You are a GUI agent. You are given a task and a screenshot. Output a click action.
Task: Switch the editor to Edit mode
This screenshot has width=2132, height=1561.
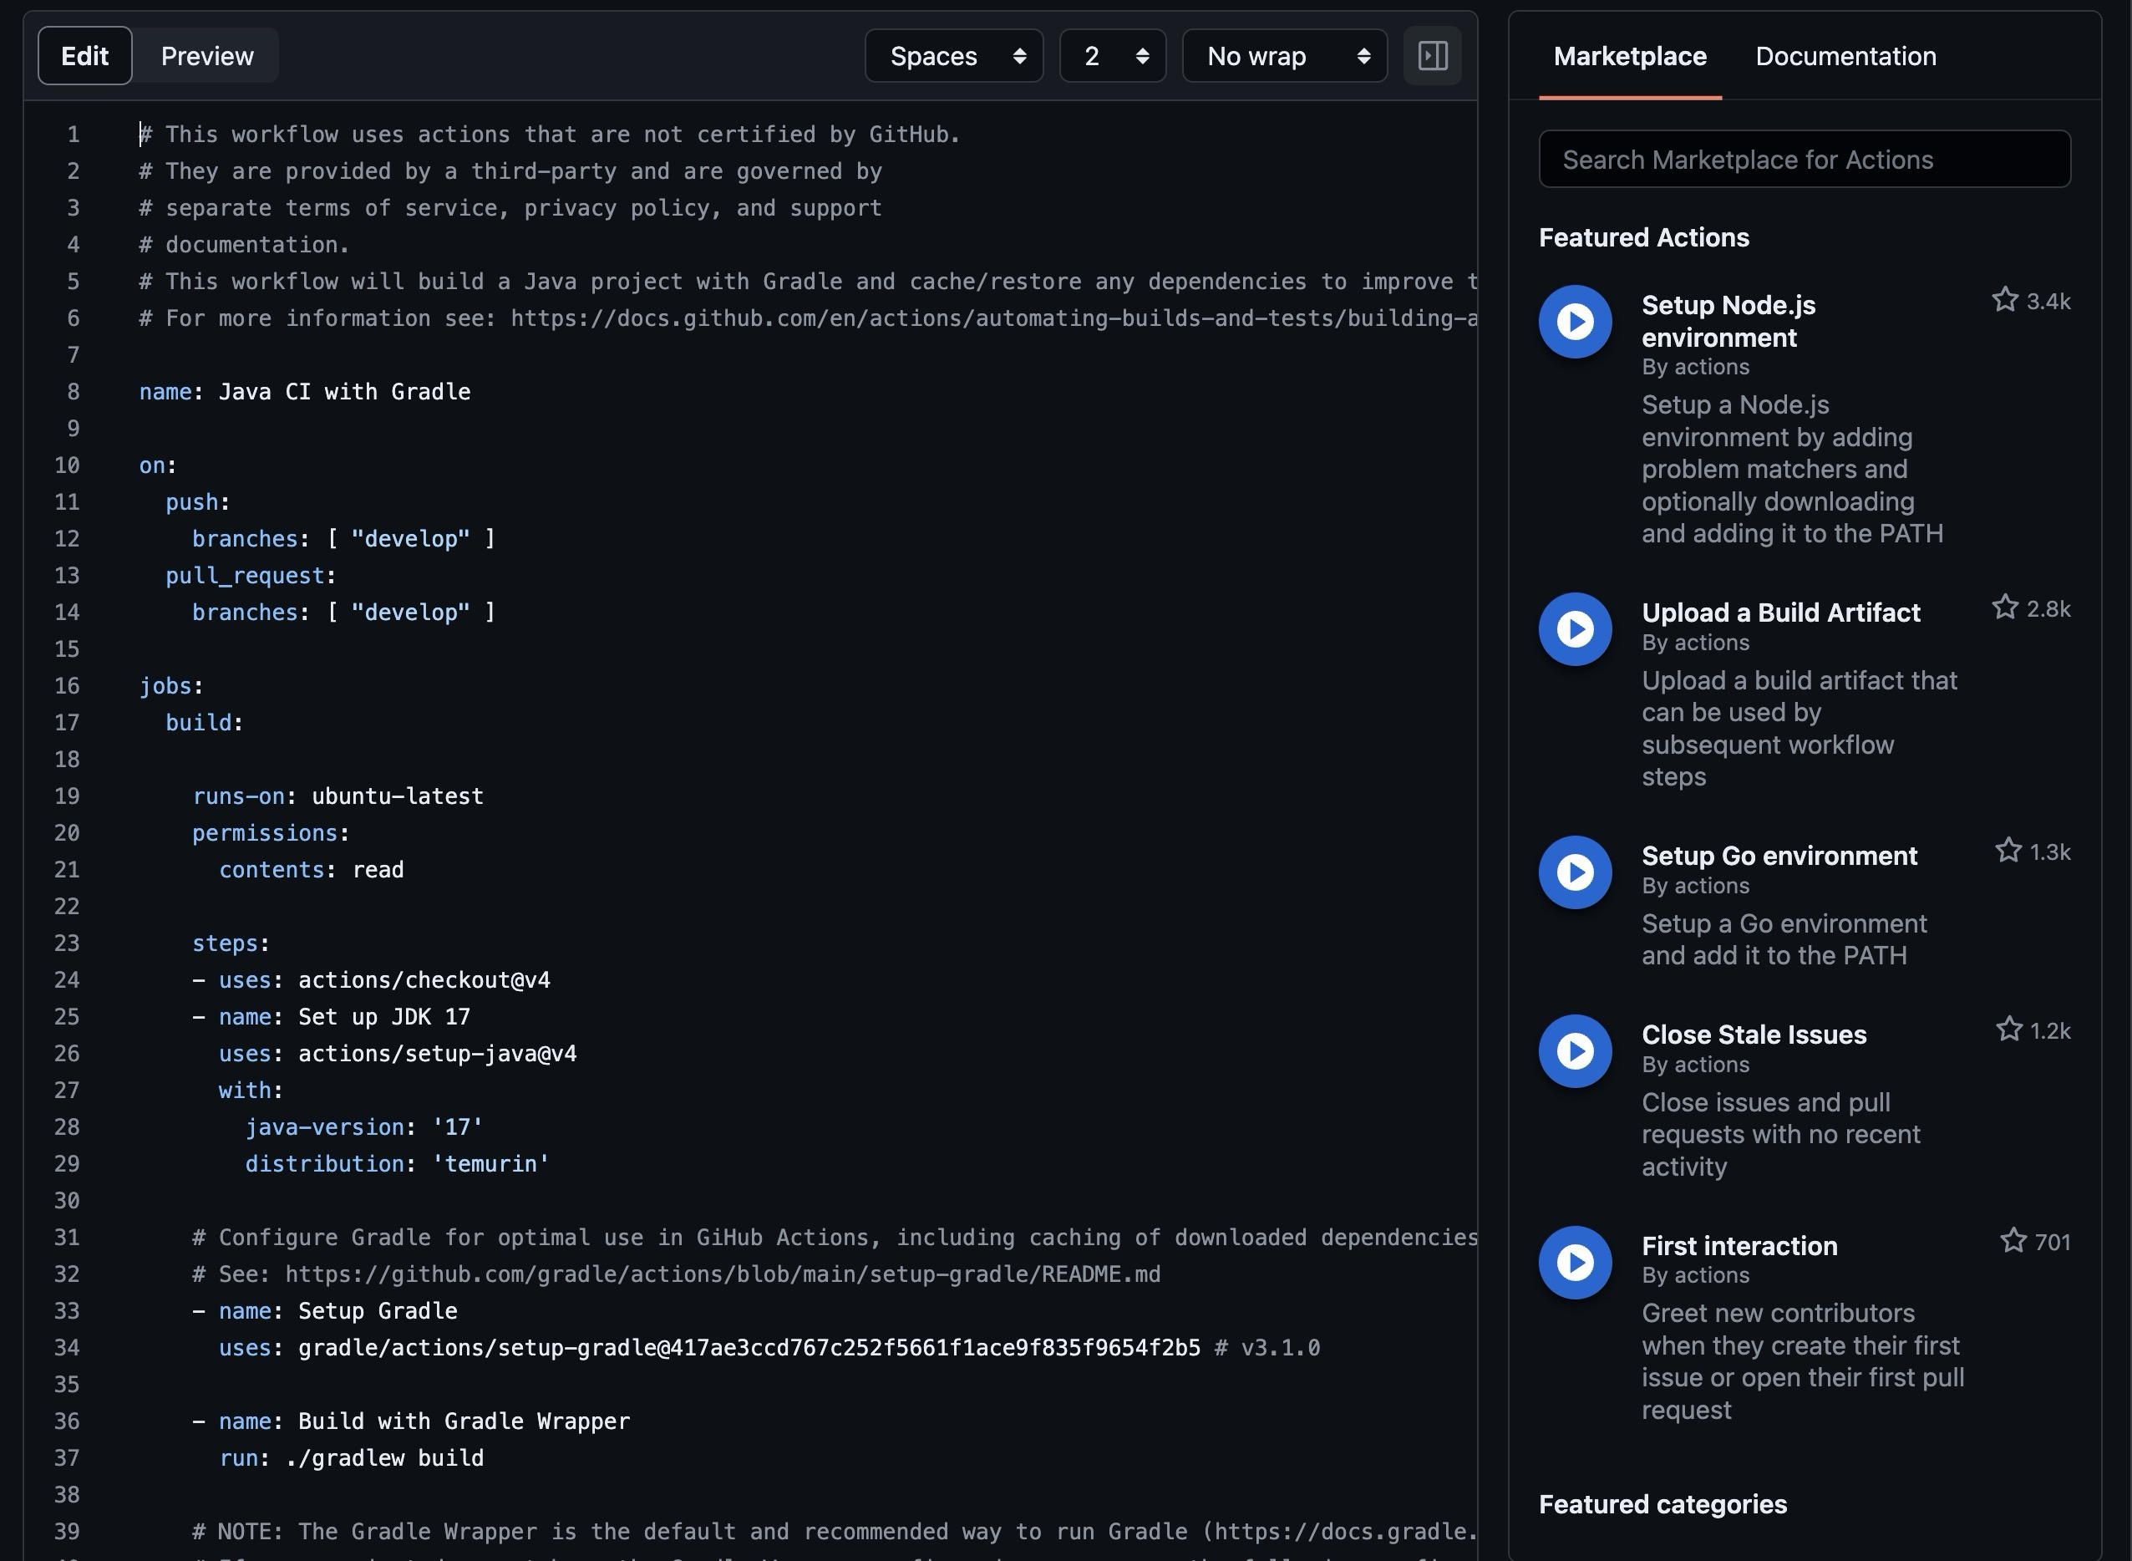point(85,56)
